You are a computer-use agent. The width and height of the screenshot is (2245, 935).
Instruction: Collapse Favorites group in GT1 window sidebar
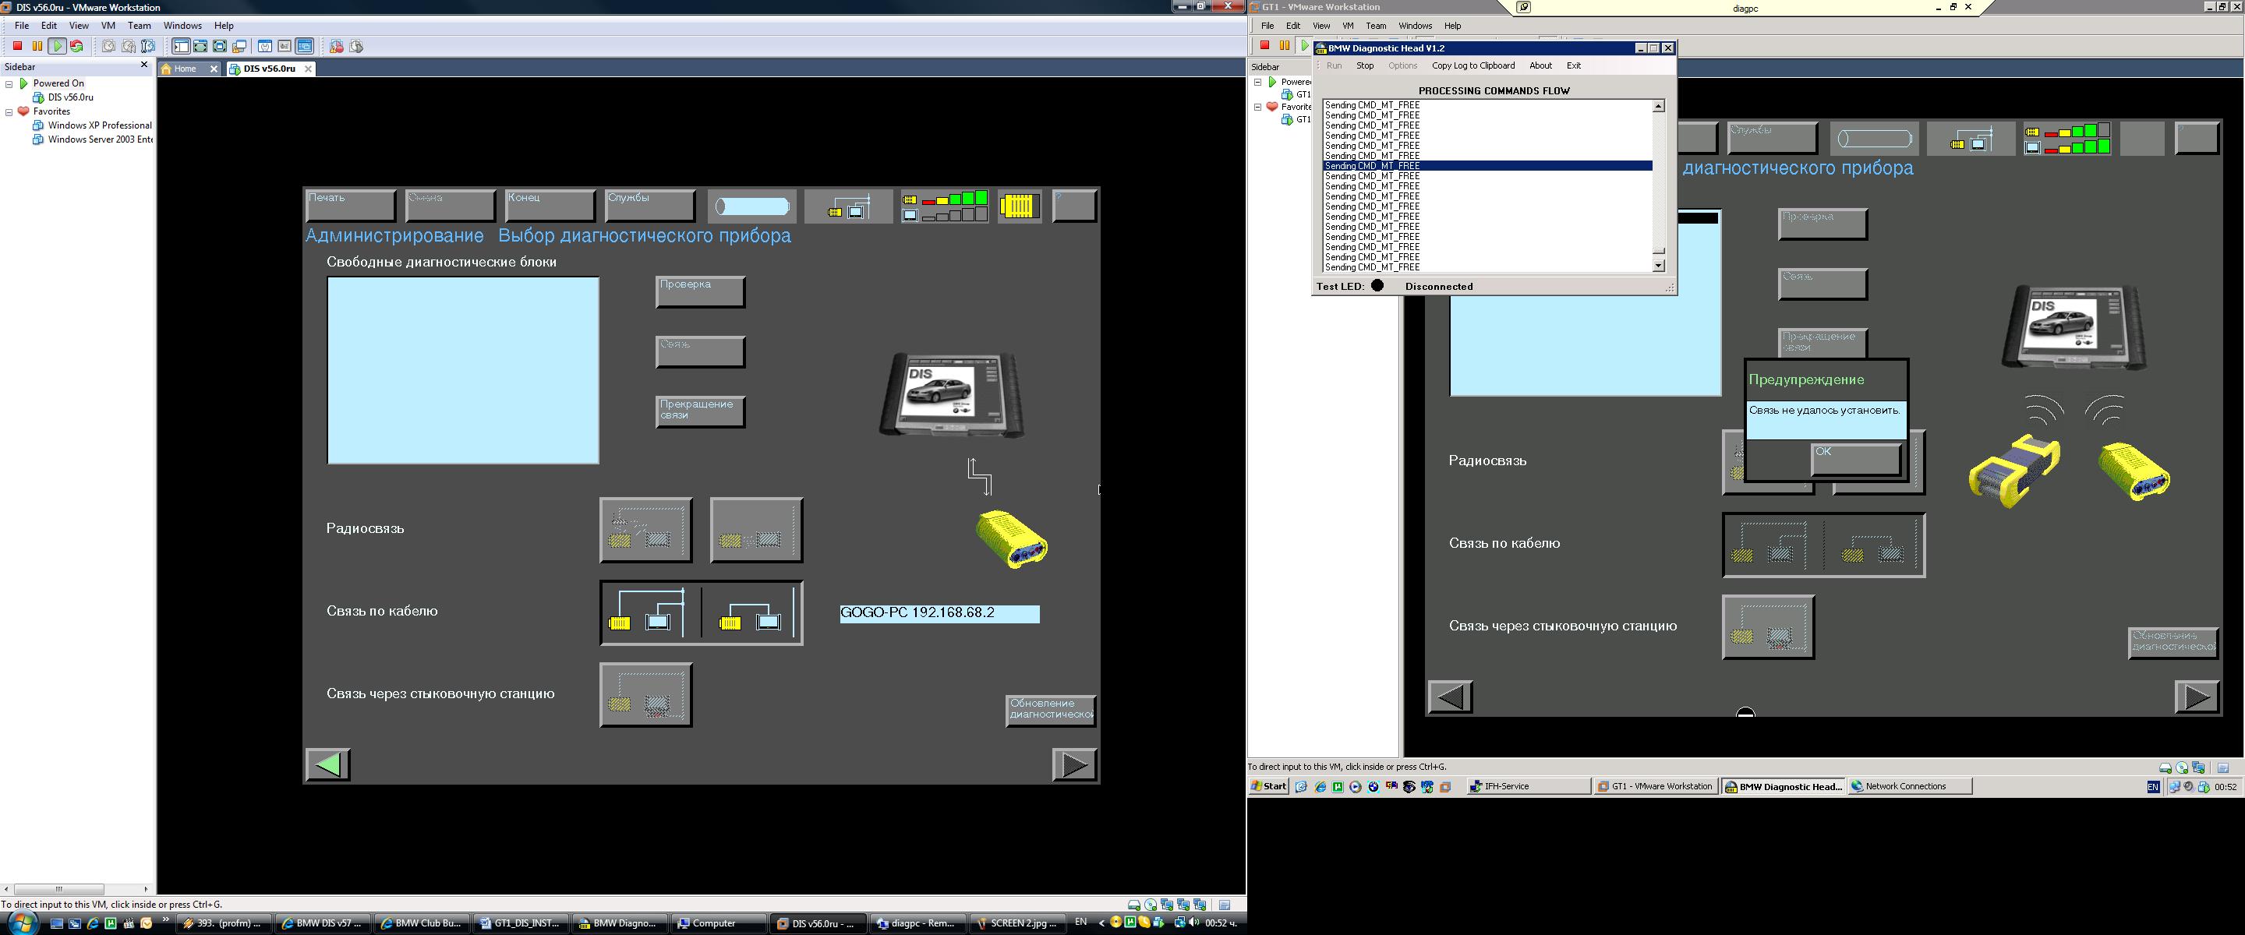pyautogui.click(x=1257, y=108)
